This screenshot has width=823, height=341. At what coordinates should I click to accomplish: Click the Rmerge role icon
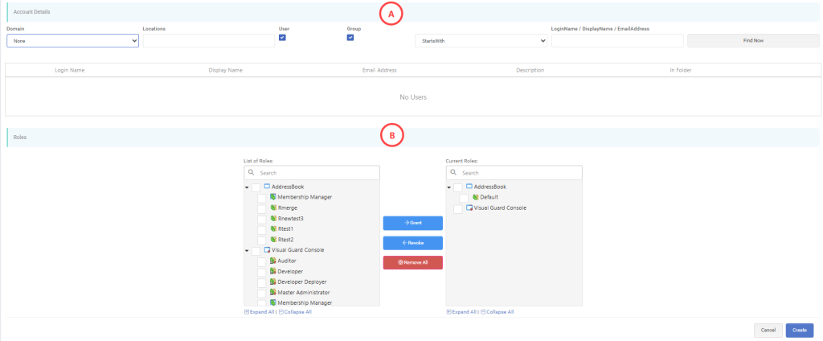tap(273, 207)
